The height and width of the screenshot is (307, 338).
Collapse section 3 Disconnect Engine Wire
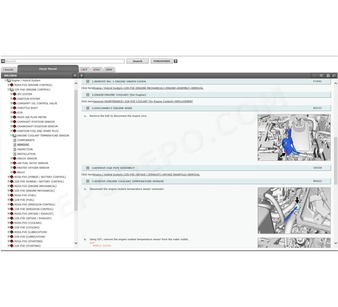(x=88, y=108)
